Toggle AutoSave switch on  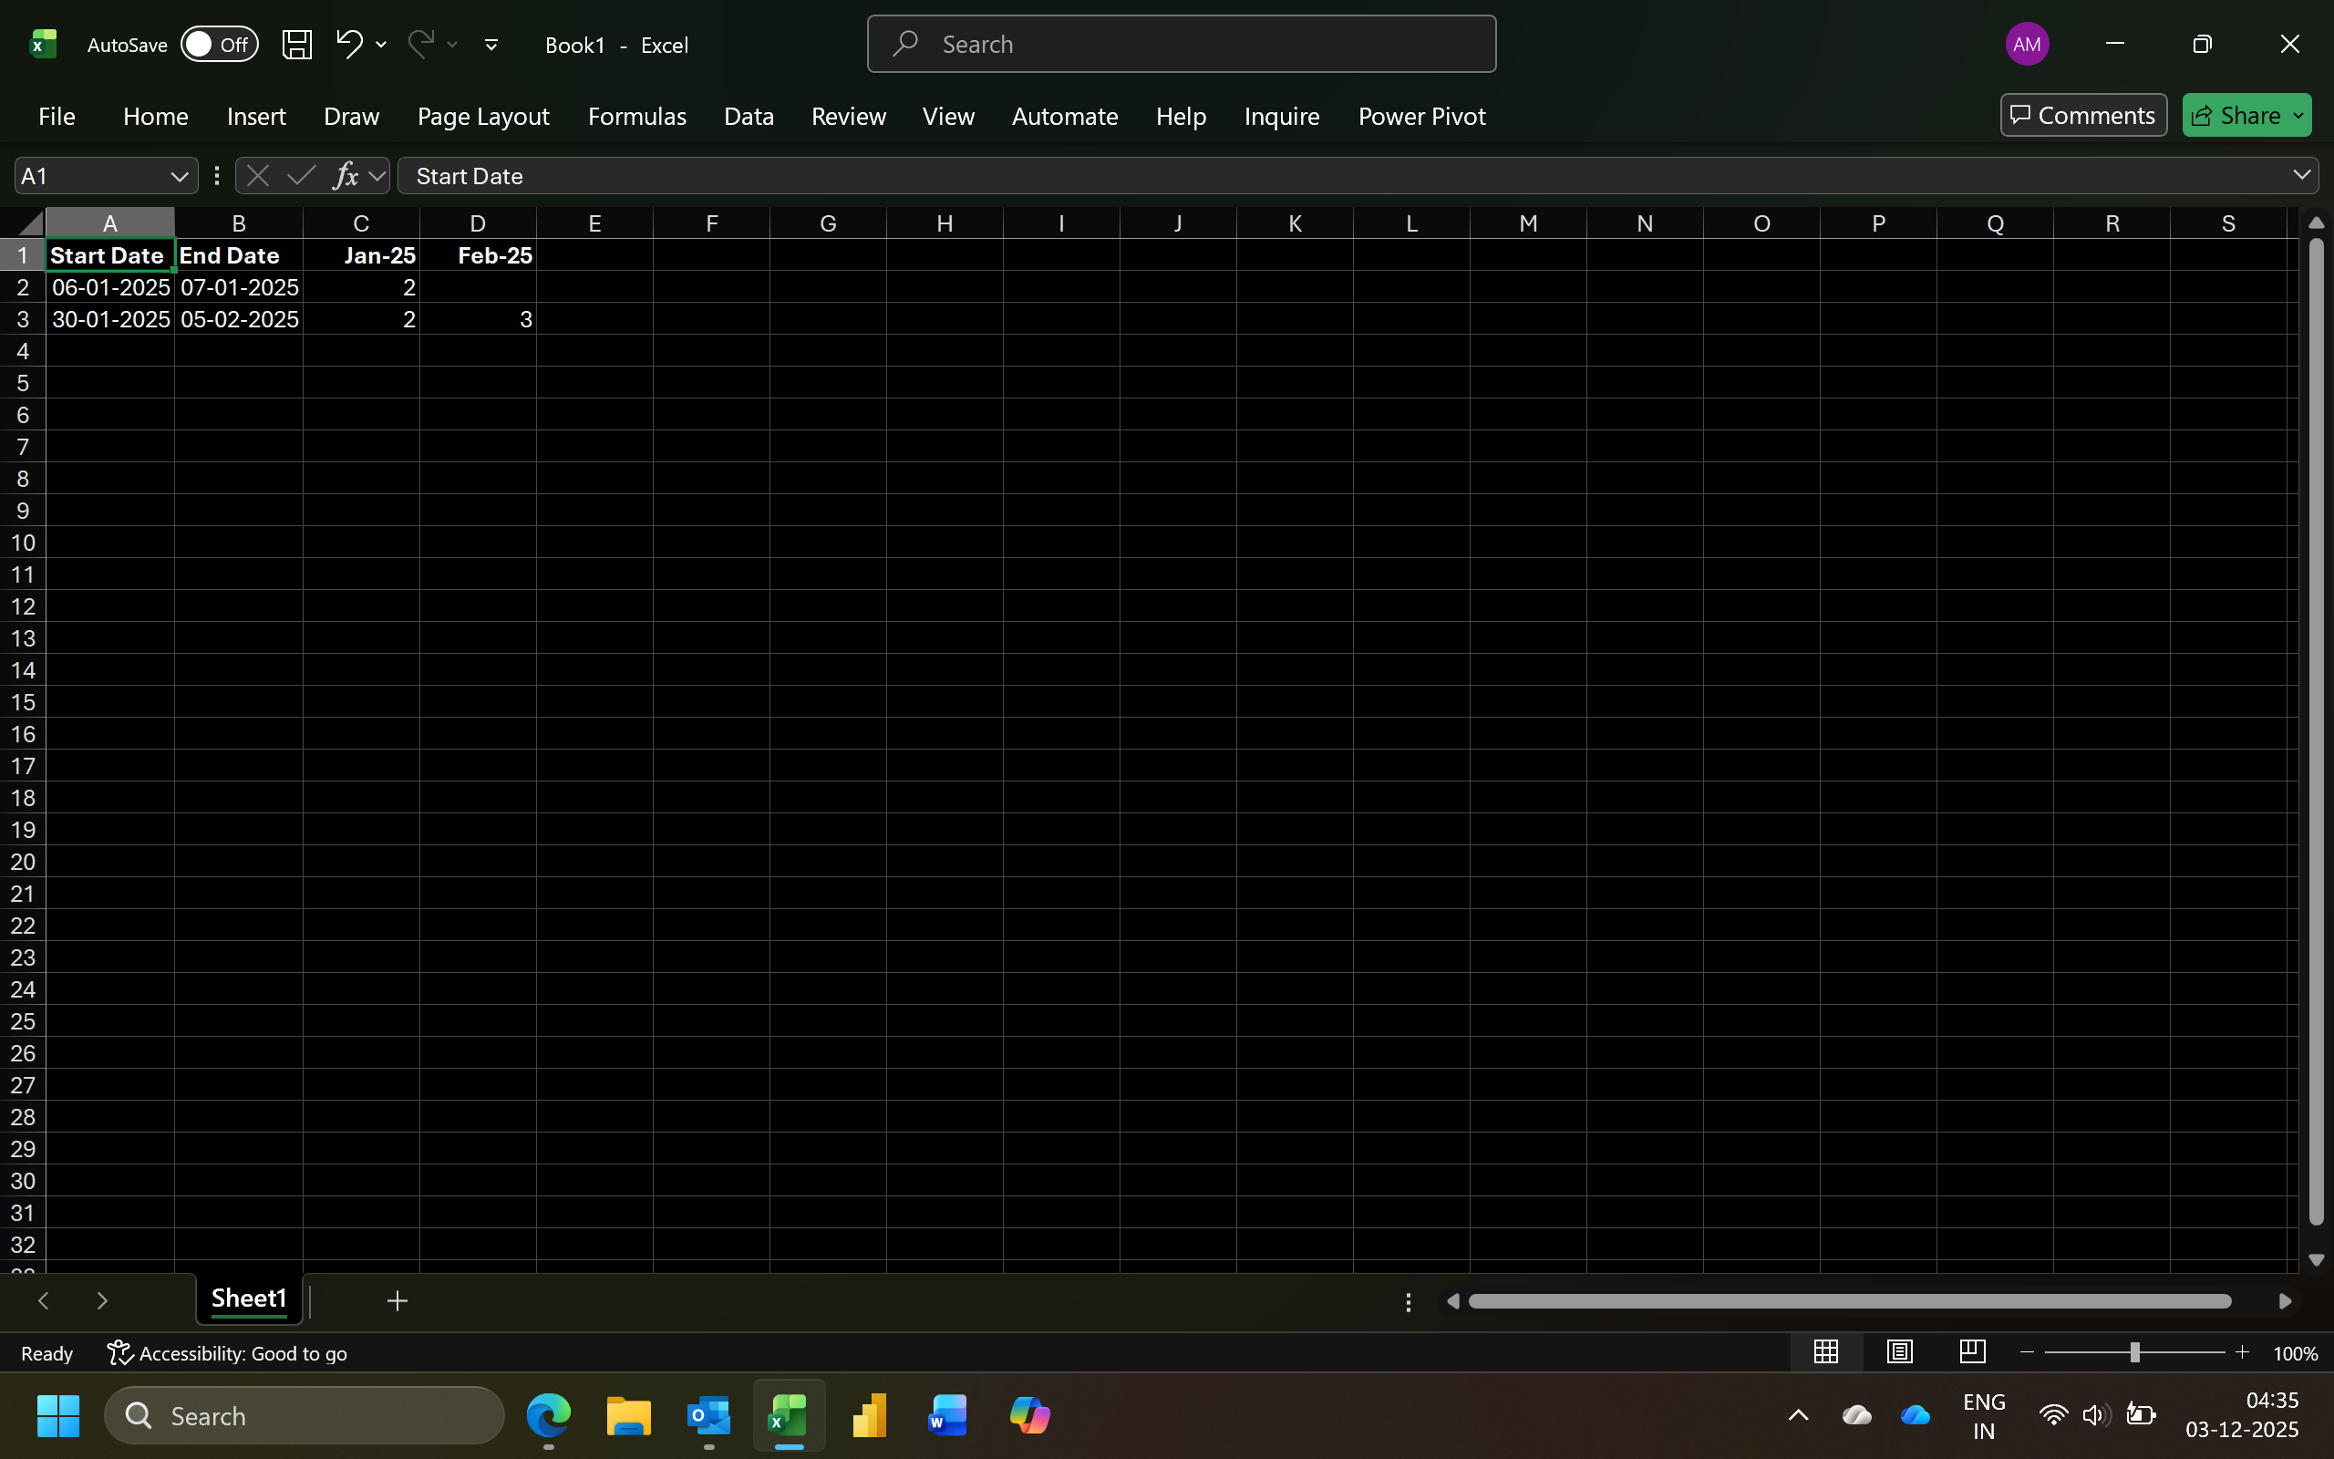coord(219,45)
